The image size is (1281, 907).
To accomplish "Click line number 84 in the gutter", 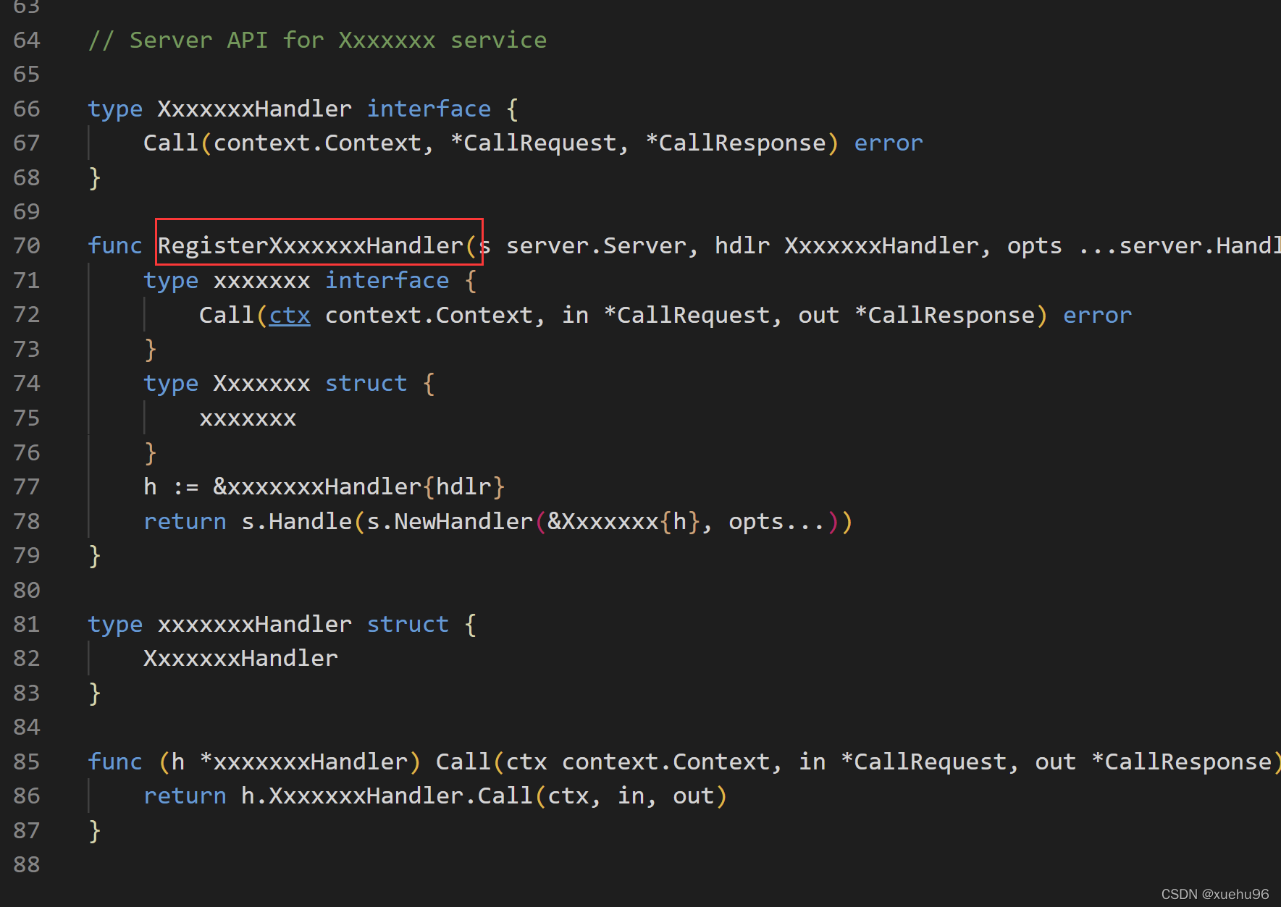I will pos(27,727).
